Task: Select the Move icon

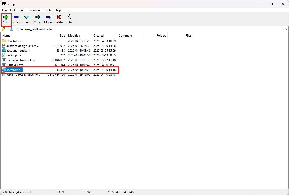Action: [x=48, y=19]
